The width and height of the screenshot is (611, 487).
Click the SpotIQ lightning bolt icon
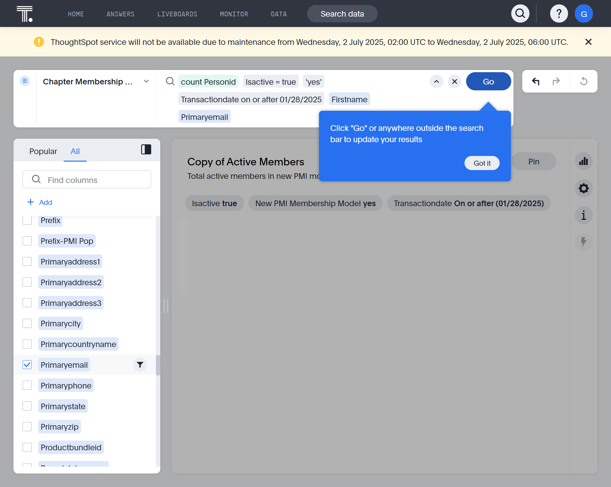pyautogui.click(x=584, y=242)
